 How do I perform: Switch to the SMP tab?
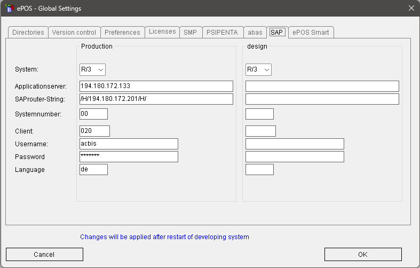(x=190, y=33)
